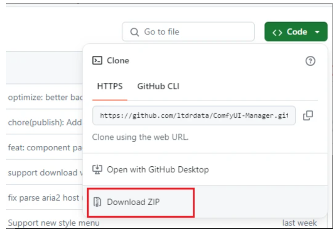Click the ZIP file icon
The image size is (333, 233).
click(97, 202)
